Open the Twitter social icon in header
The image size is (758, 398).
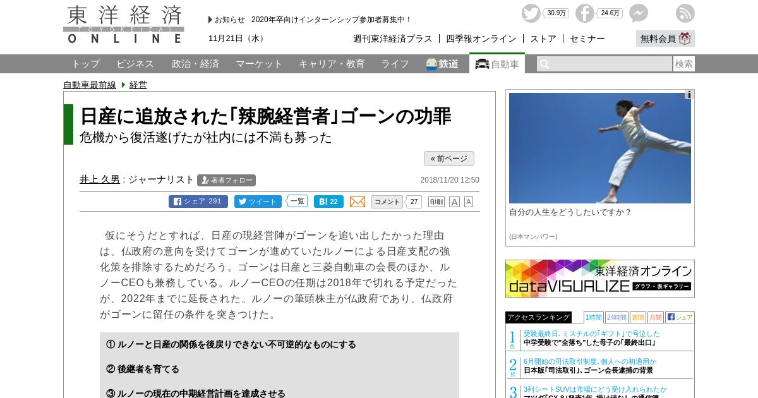531,13
